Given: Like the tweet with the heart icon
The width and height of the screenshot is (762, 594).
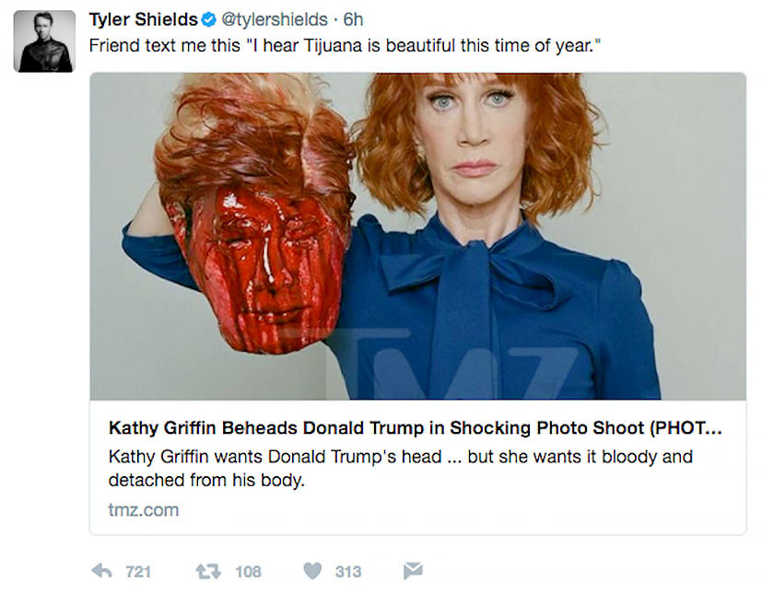Looking at the screenshot, I should 312,571.
